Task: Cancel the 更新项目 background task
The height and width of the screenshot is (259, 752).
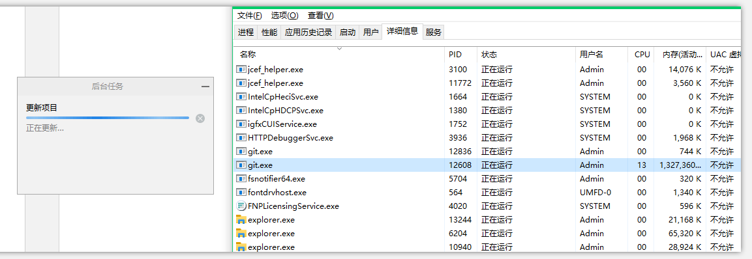Action: click(200, 118)
